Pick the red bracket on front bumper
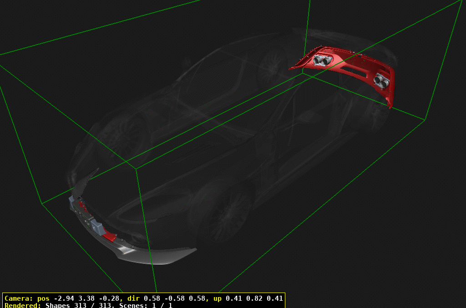This screenshot has width=466, height=308. click(110, 236)
